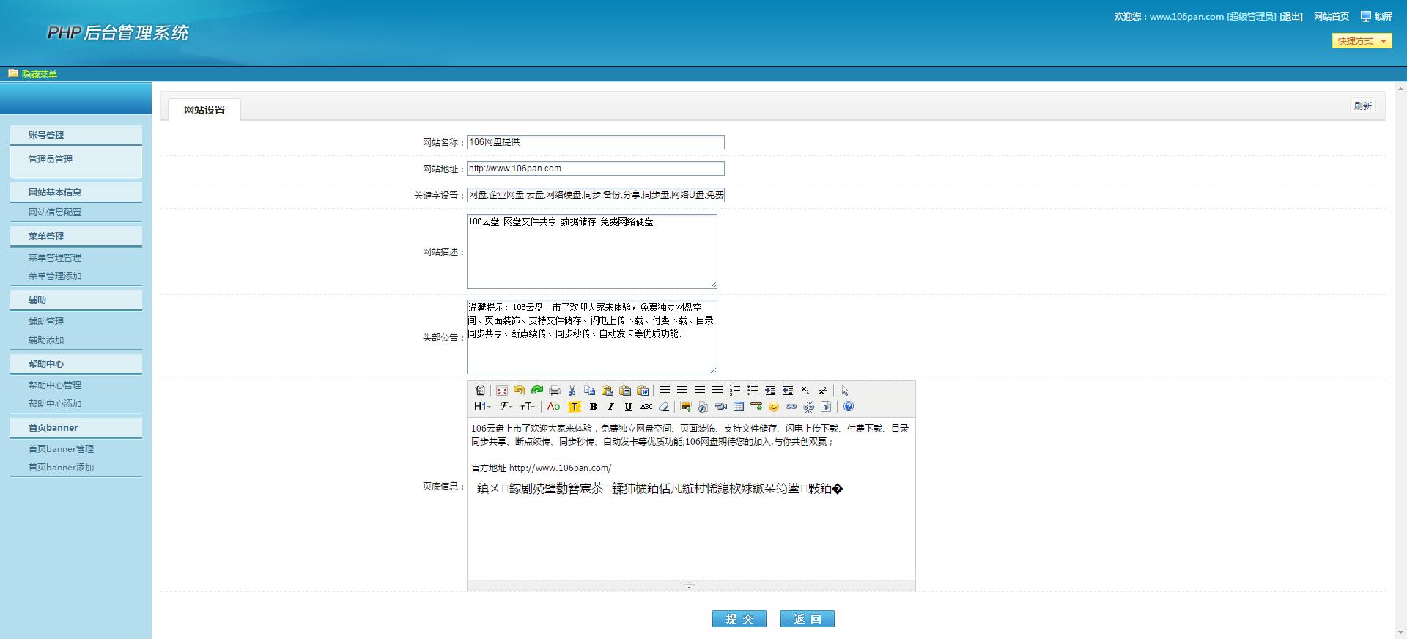Insert bulleted list
The height and width of the screenshot is (639, 1407).
pos(753,391)
